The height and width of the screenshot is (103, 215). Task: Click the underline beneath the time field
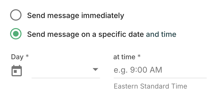[160, 78]
